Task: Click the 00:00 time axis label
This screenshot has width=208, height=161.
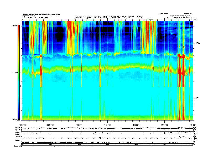Action: click(x=22, y=125)
